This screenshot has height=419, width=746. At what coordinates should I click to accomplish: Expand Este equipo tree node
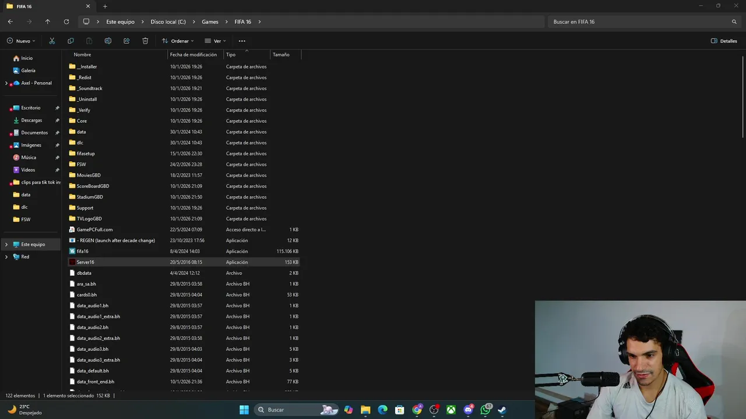6,244
